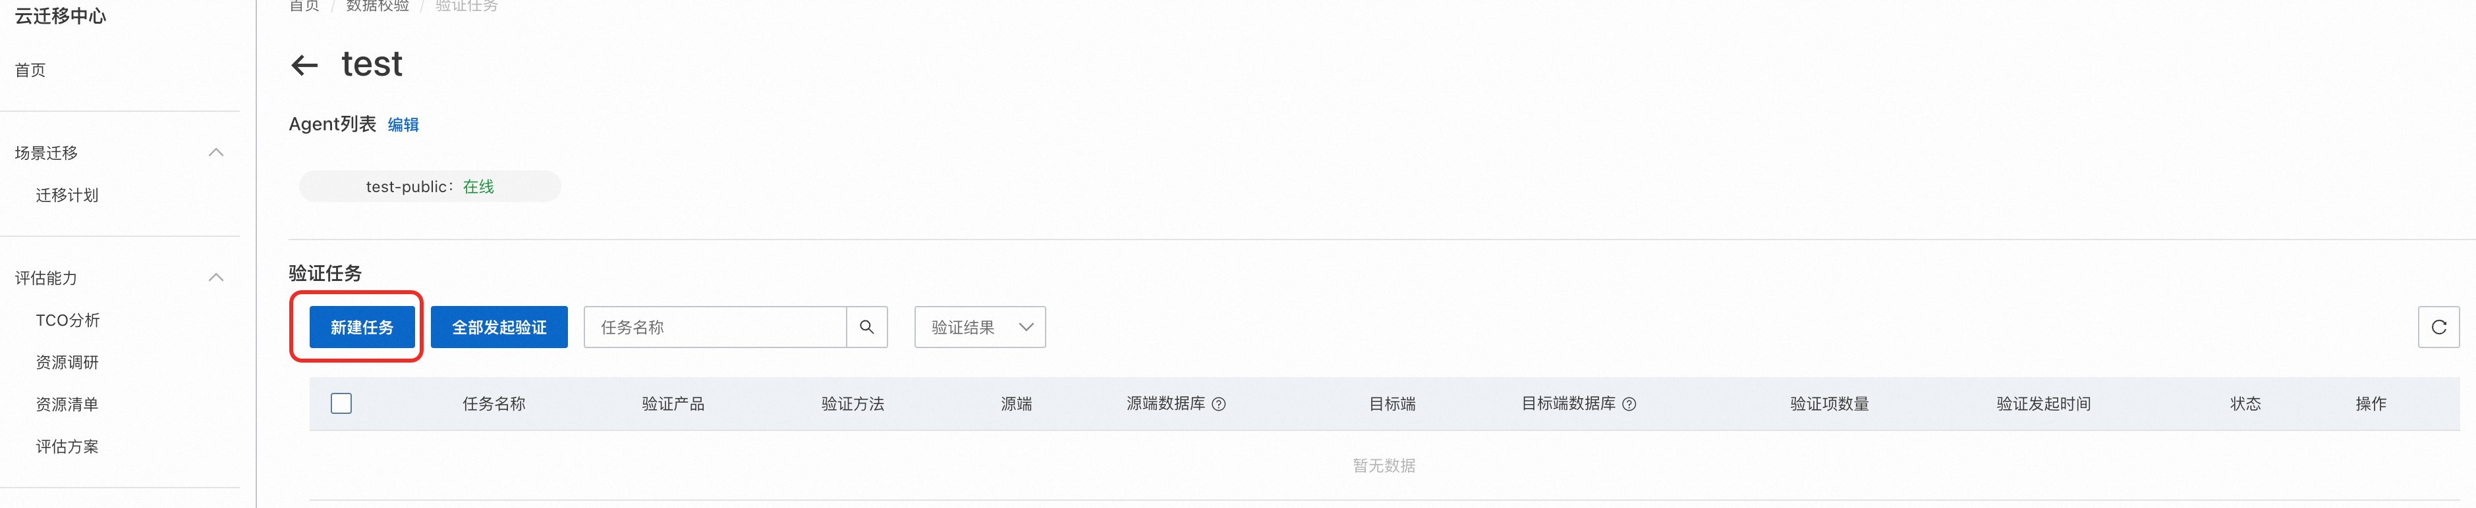
Task: Click the 任务名称 search input field
Action: pos(715,328)
